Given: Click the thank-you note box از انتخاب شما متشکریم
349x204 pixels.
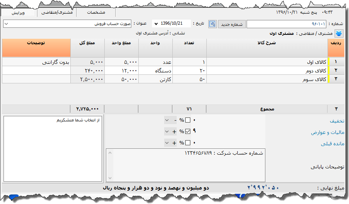Looking at the screenshot, I should [53, 149].
